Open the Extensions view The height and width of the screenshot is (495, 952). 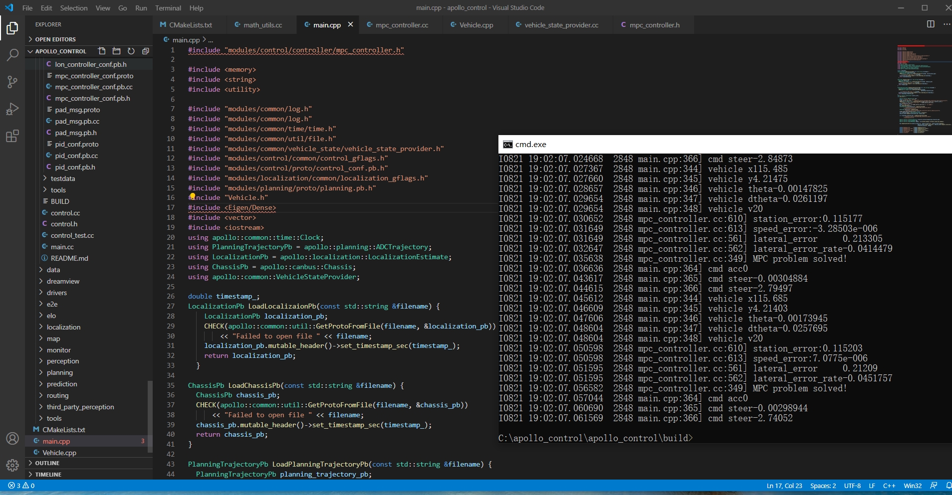coord(12,136)
